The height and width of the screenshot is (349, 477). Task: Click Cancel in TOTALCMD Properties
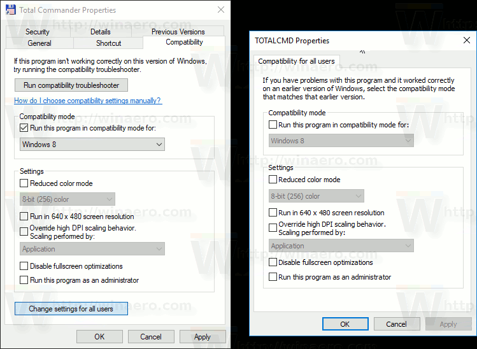coord(397,324)
